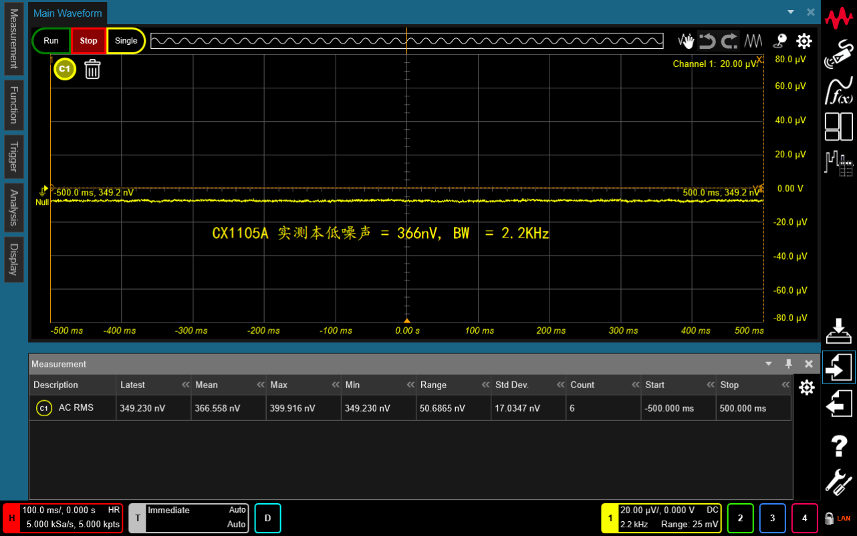This screenshot has height=536, width=857.
Task: Open the Analysis side tab
Action: (x=13, y=207)
